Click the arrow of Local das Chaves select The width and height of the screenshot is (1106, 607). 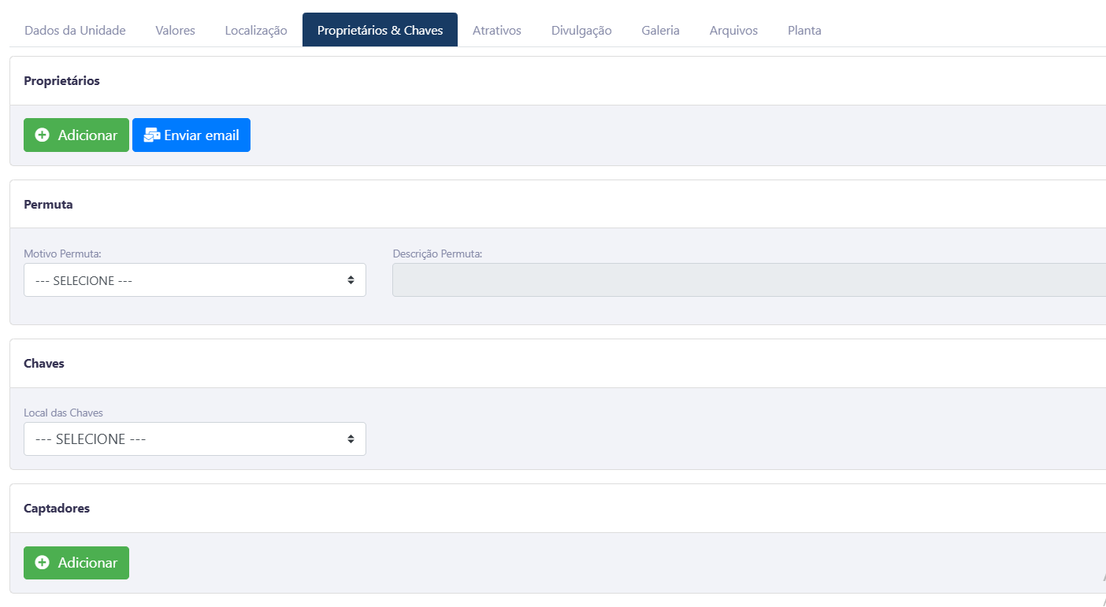pos(351,439)
